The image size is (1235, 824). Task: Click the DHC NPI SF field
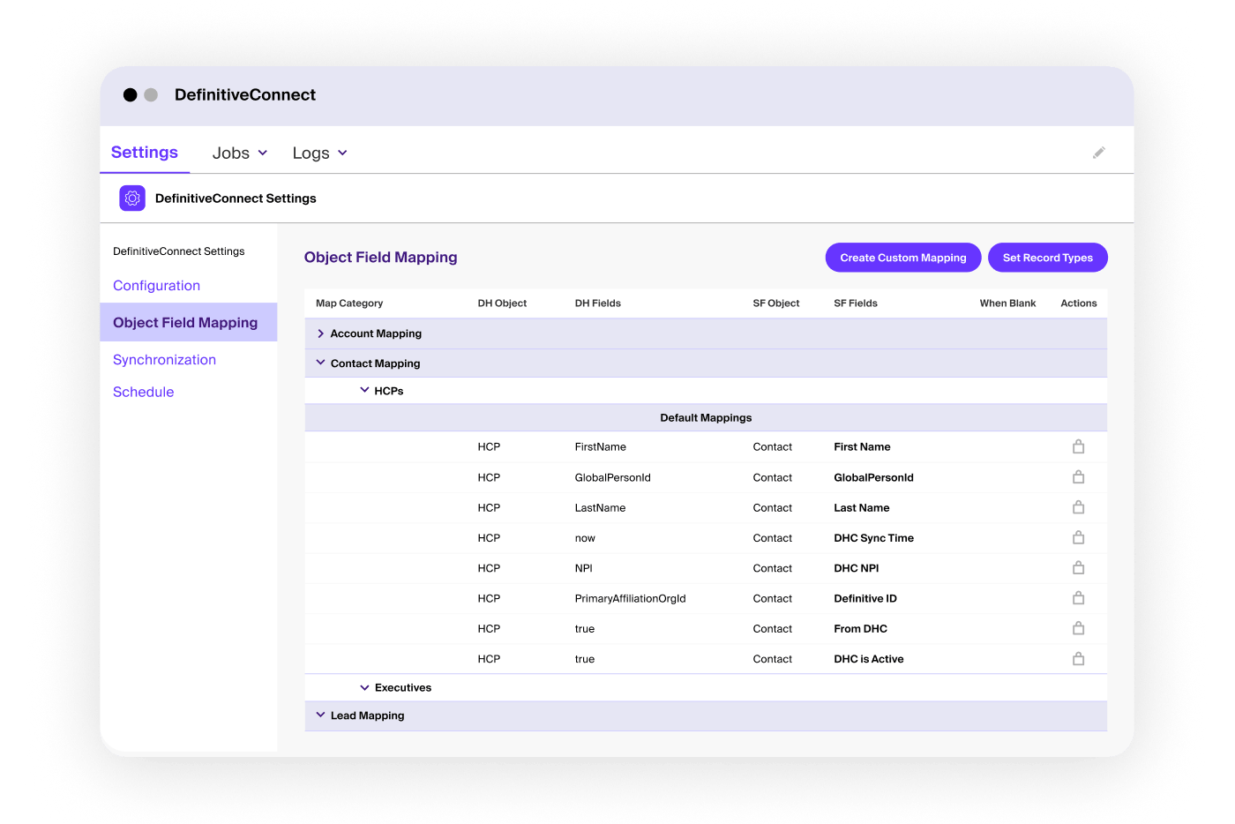856,568
